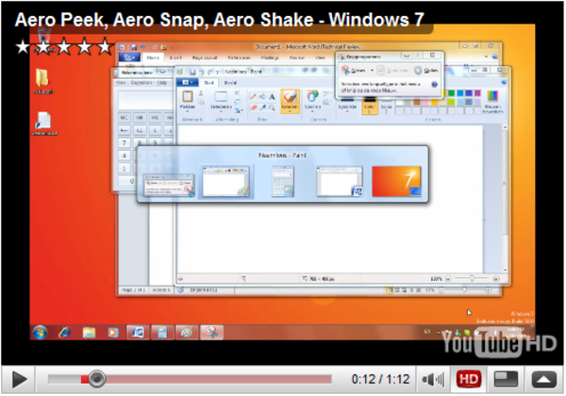Click the blue help icon in Snipping Tool
Screen dimensions: 566x396
point(434,85)
